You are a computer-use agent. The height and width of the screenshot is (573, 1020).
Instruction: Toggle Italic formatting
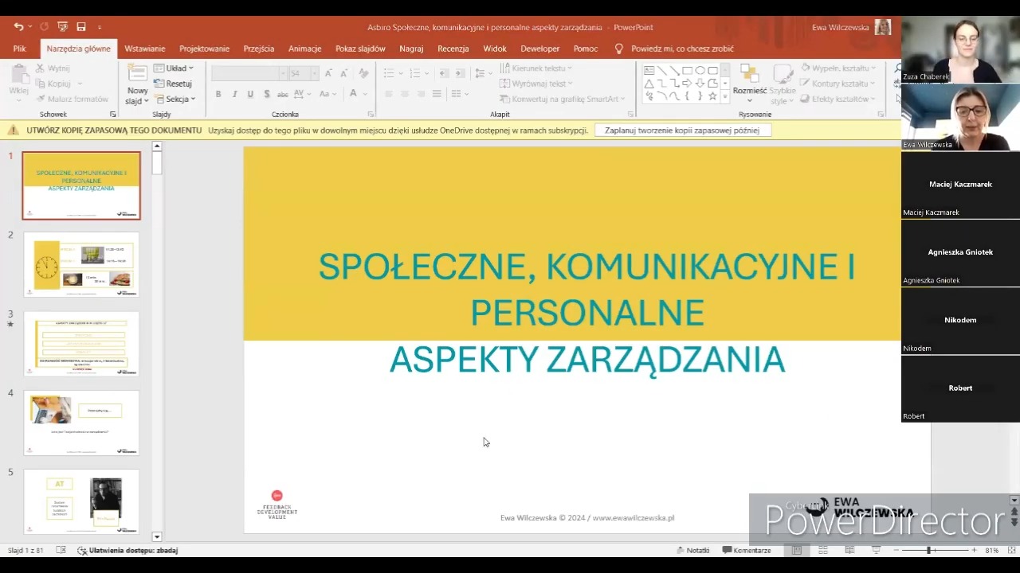tap(234, 94)
